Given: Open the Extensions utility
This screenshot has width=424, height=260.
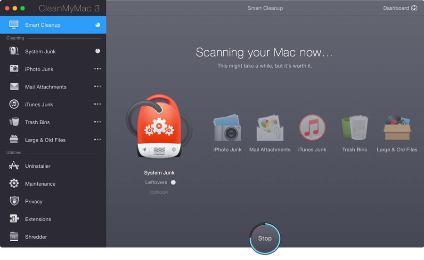Looking at the screenshot, I should [x=53, y=219].
